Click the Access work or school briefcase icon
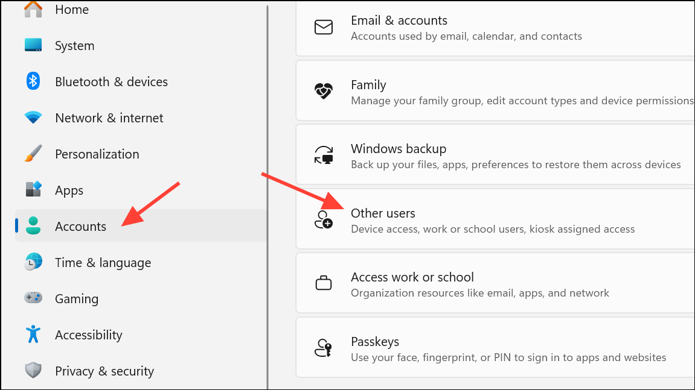 pyautogui.click(x=324, y=283)
